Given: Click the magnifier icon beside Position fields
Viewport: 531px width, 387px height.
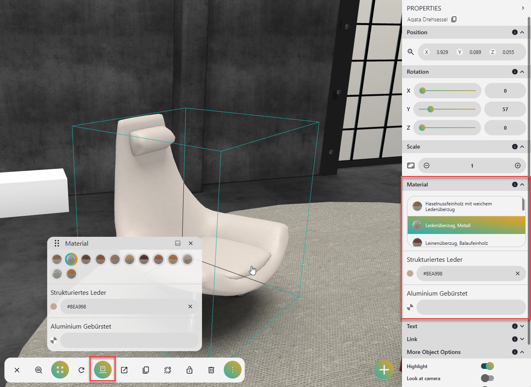Looking at the screenshot, I should click(x=411, y=52).
